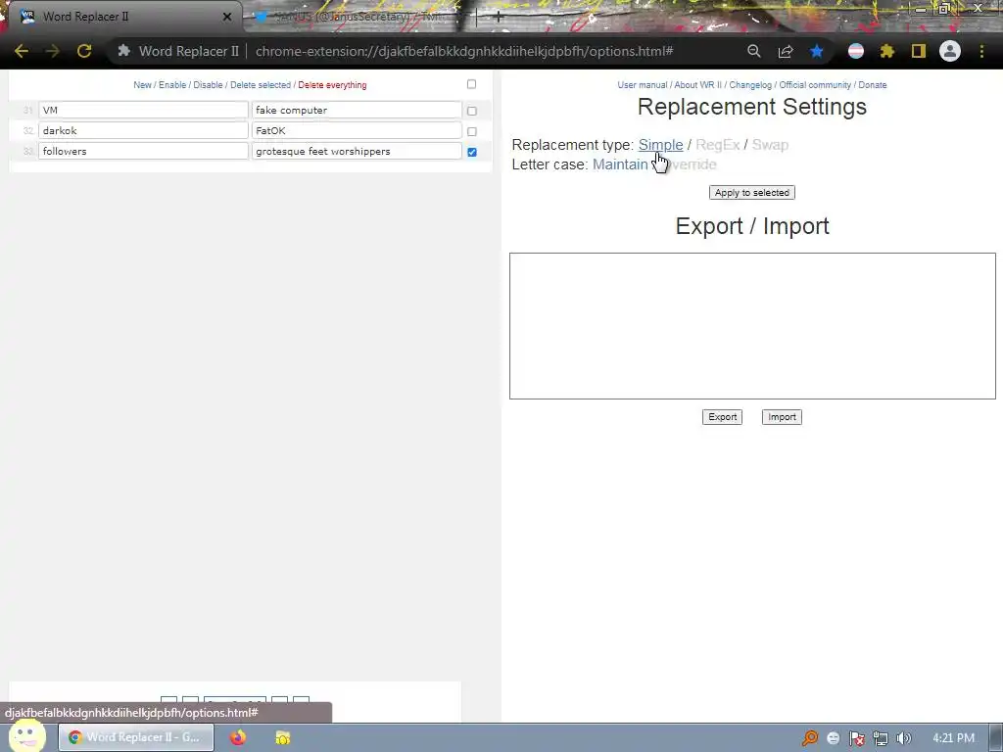Switch to the Word Replacer II tab

121,17
